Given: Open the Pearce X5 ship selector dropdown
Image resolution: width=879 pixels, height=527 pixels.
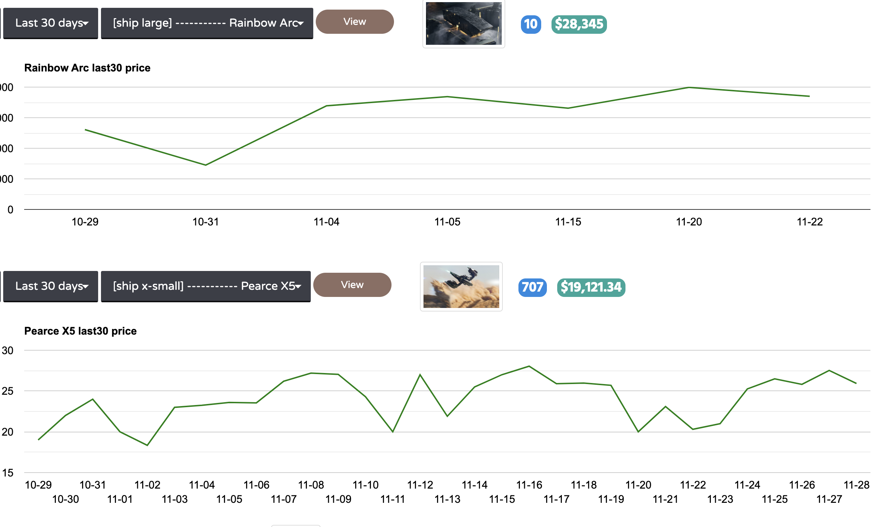Looking at the screenshot, I should click(x=206, y=286).
